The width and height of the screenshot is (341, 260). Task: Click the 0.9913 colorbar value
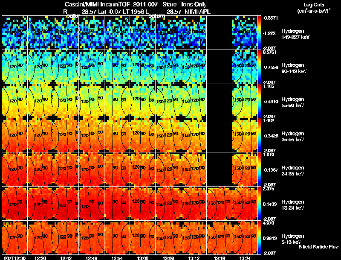tap(270, 238)
